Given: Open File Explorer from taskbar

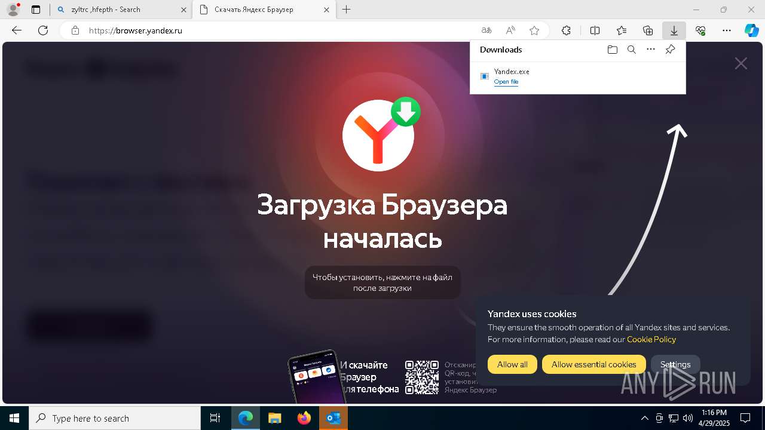Looking at the screenshot, I should (x=274, y=418).
